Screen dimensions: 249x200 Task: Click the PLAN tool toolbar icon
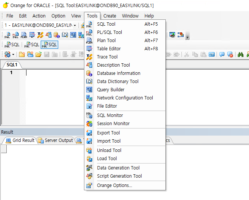pos(24,35)
